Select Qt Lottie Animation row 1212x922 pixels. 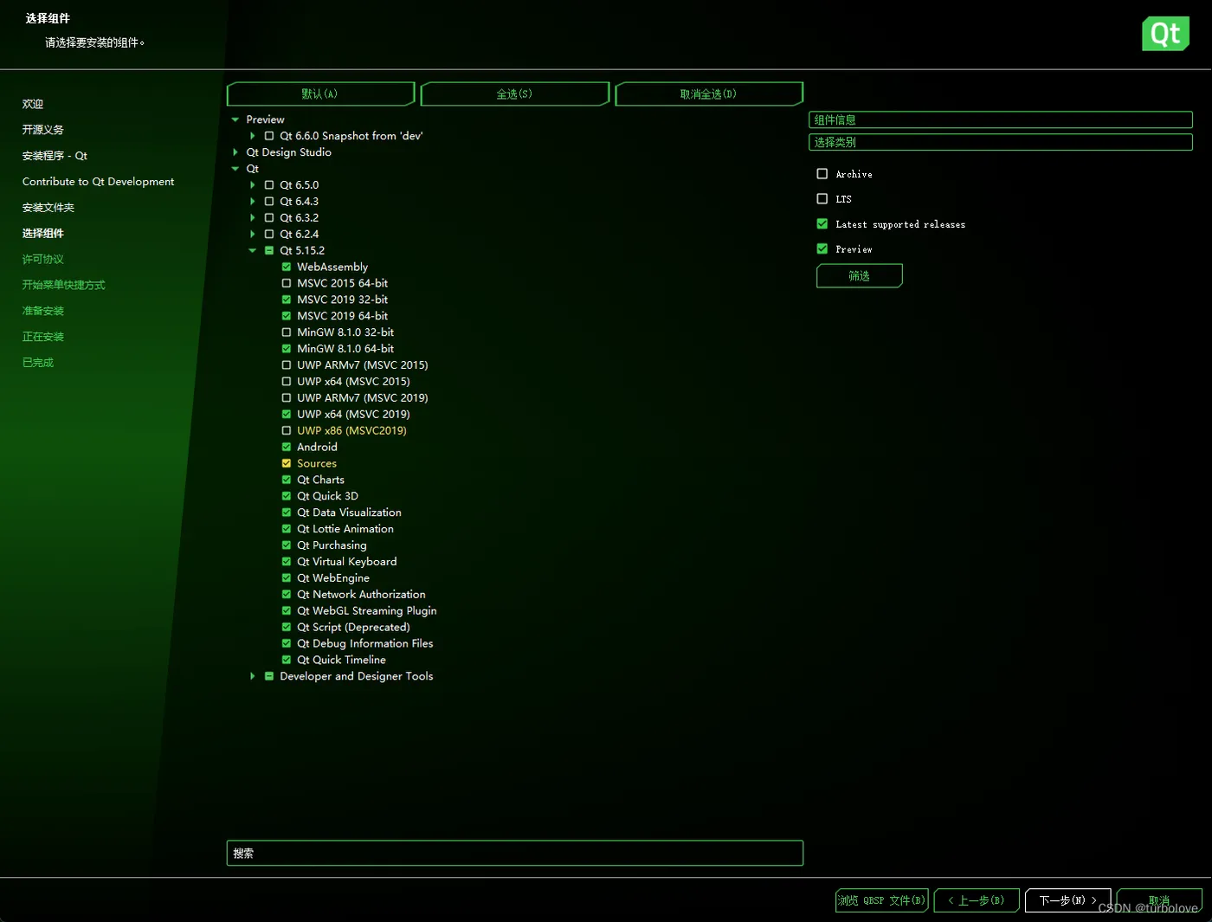click(x=345, y=529)
